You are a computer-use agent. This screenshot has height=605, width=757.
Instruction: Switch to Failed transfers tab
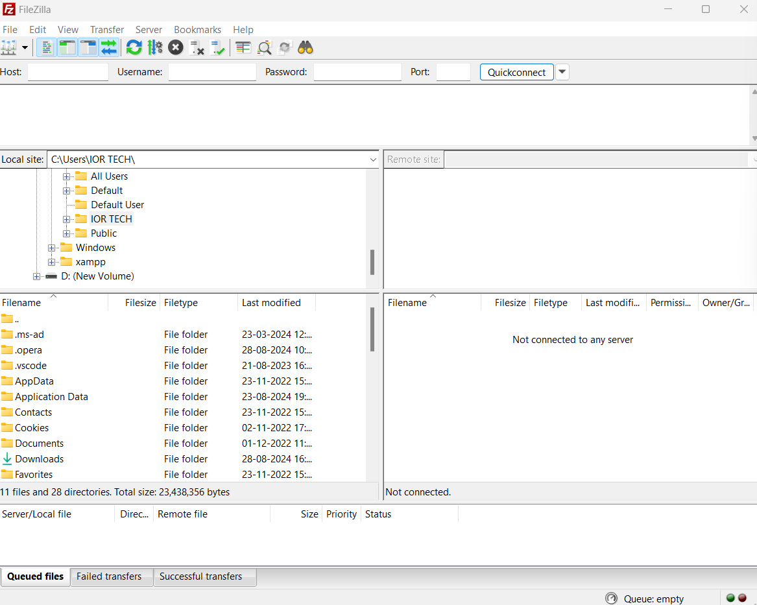tap(112, 576)
